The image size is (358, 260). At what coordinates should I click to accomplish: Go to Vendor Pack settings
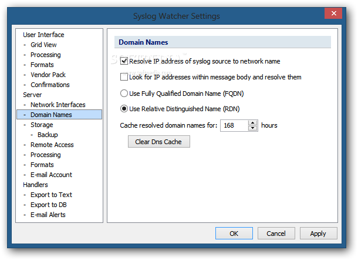[48, 75]
